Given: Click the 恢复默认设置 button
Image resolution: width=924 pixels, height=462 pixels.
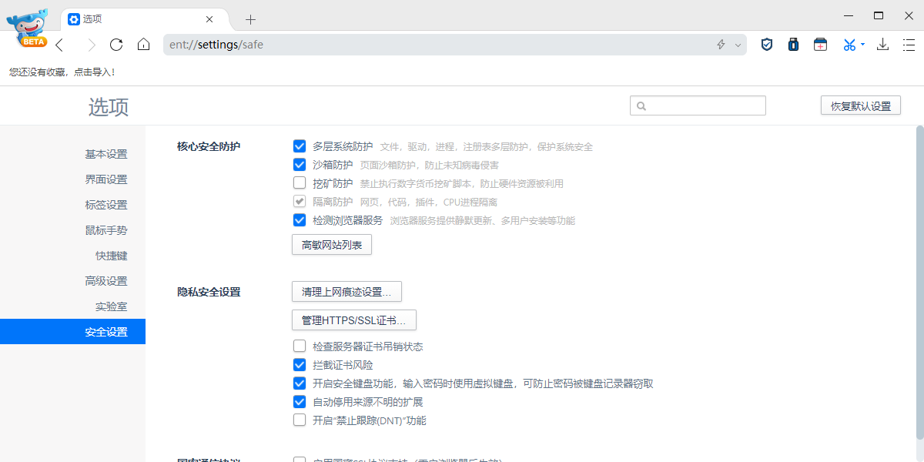Looking at the screenshot, I should pyautogui.click(x=860, y=105).
